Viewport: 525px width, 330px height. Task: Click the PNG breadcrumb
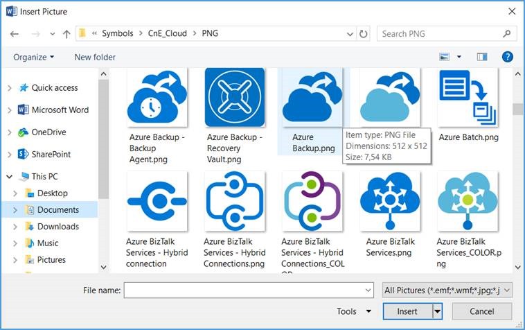[x=210, y=33]
